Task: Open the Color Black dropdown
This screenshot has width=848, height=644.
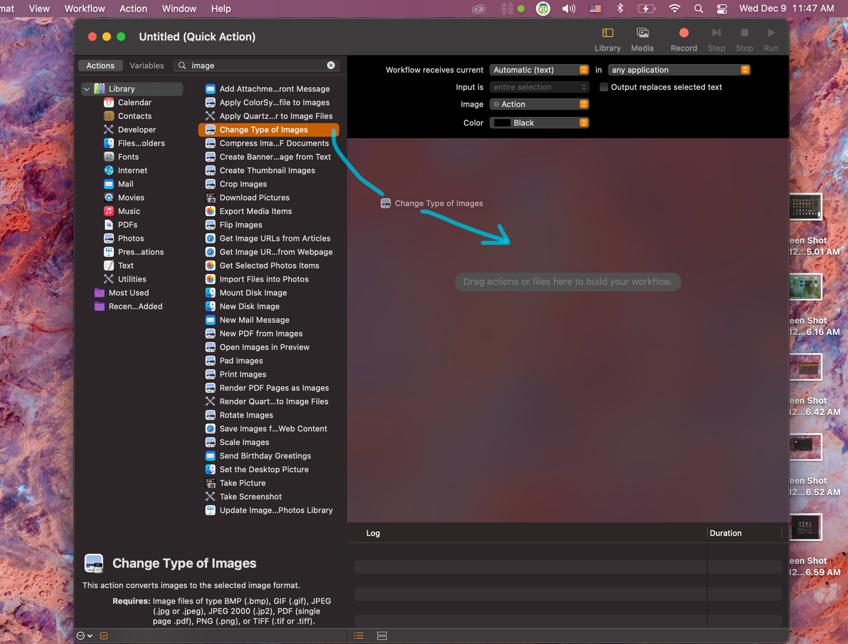Action: [539, 123]
